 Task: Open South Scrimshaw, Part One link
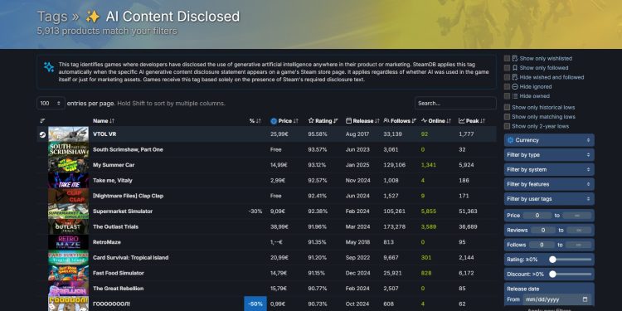128,149
